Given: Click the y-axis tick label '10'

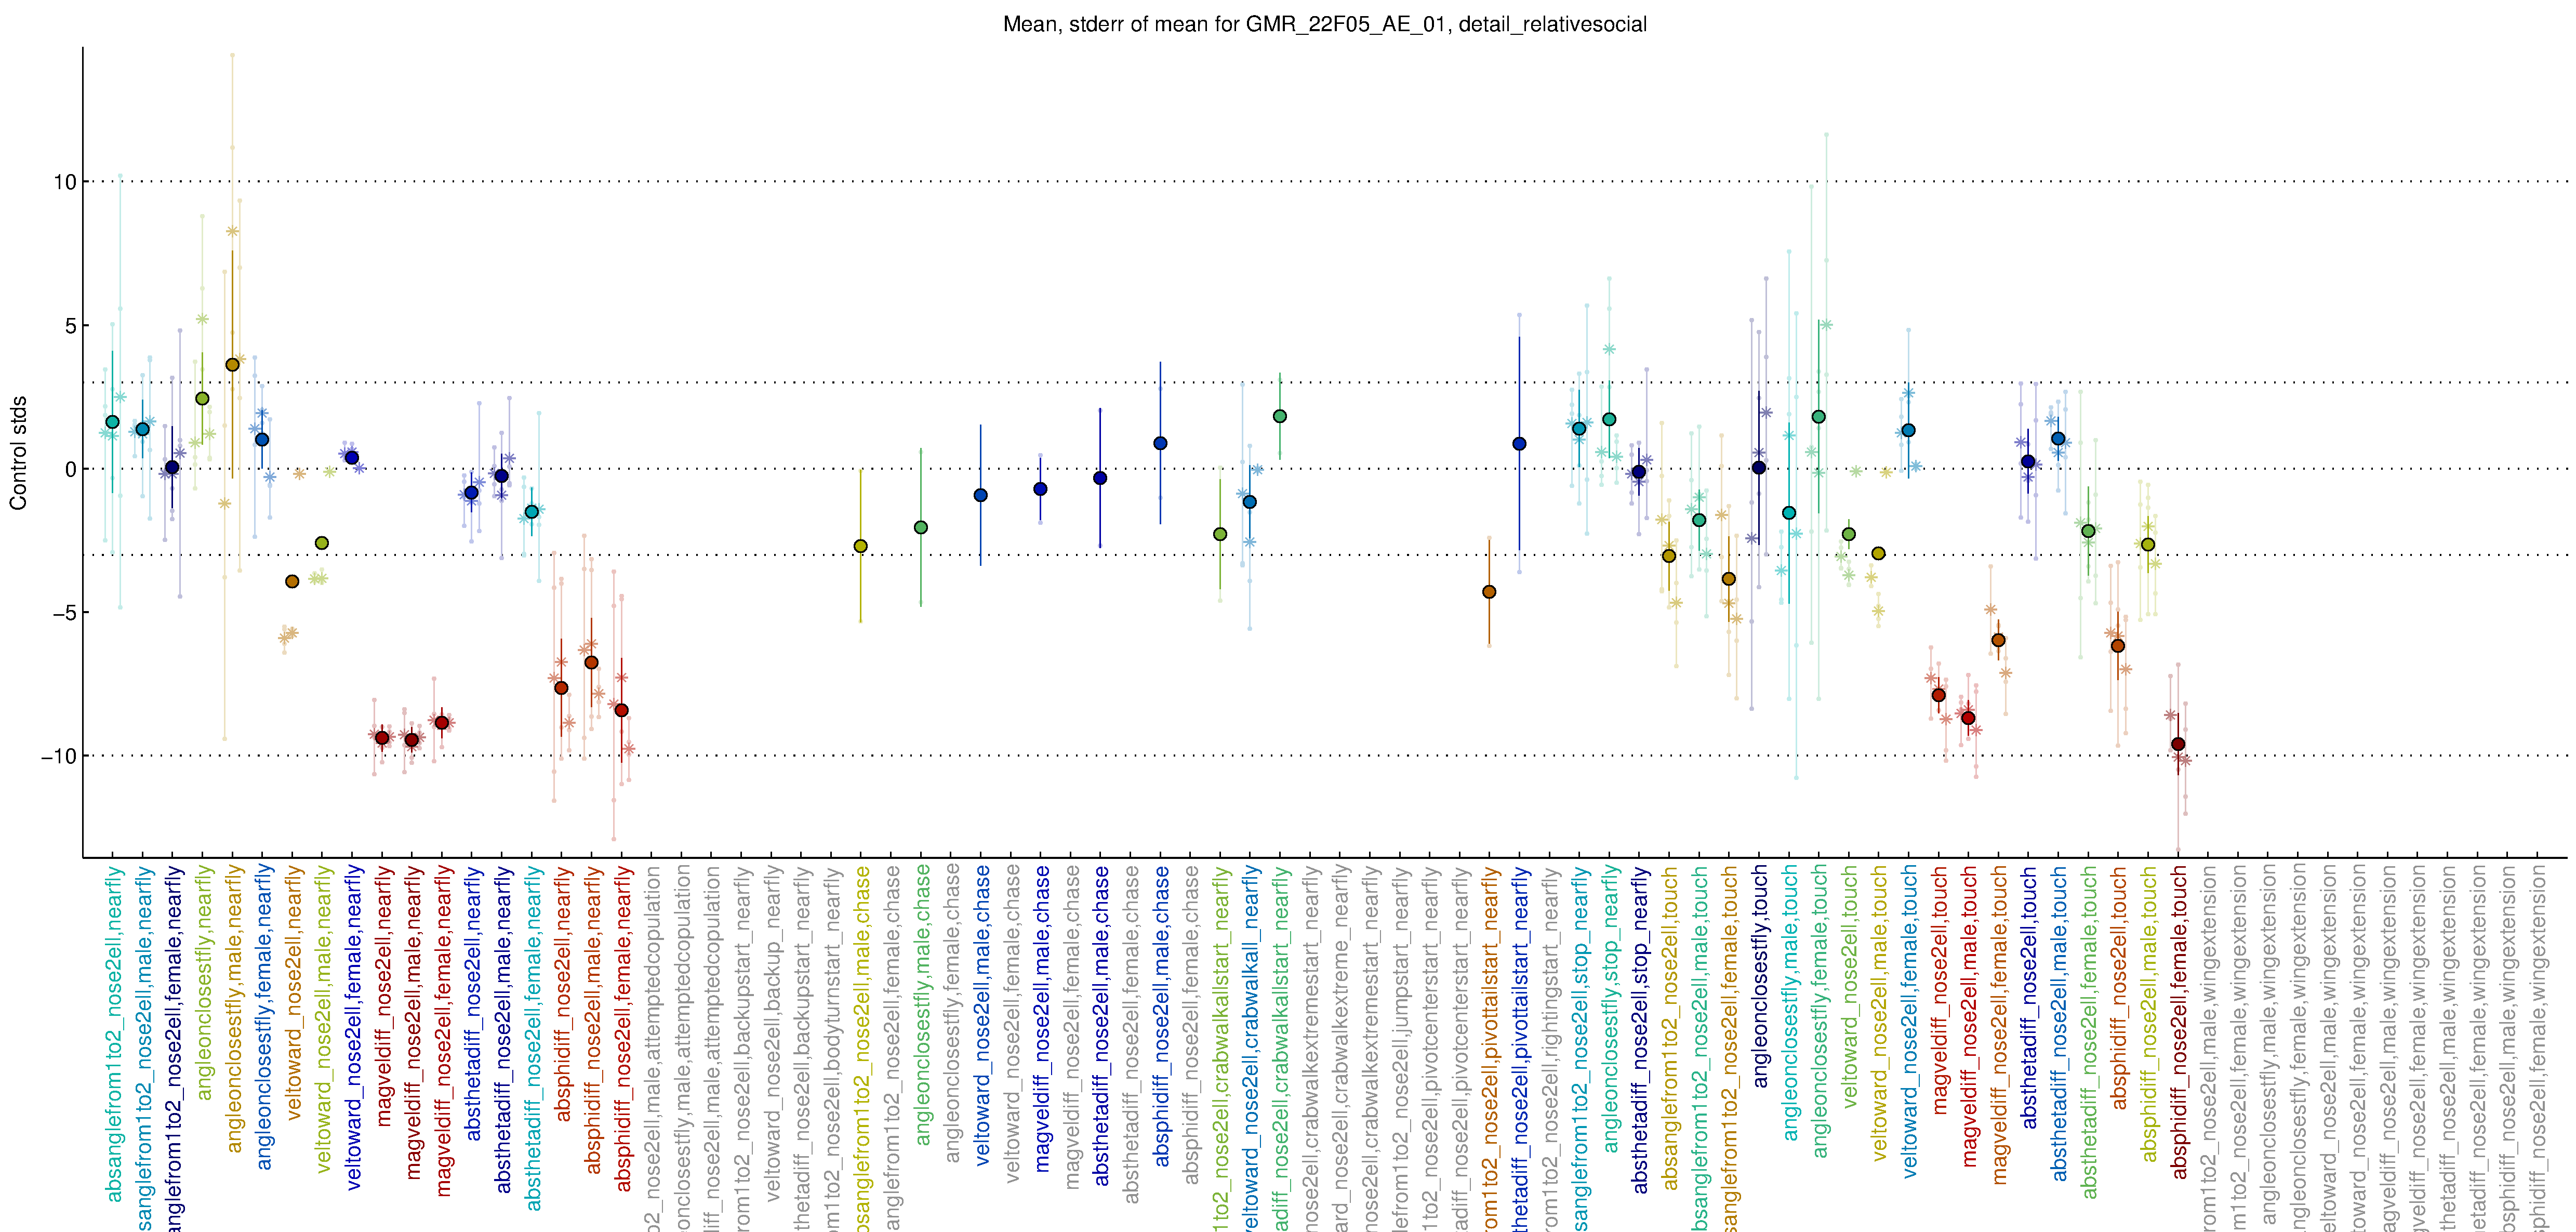Looking at the screenshot, I should click(65, 182).
